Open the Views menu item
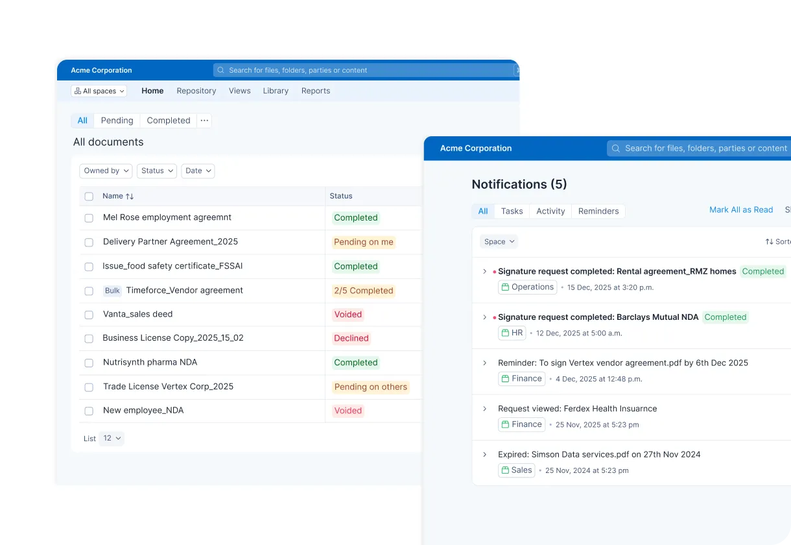 pyautogui.click(x=239, y=91)
